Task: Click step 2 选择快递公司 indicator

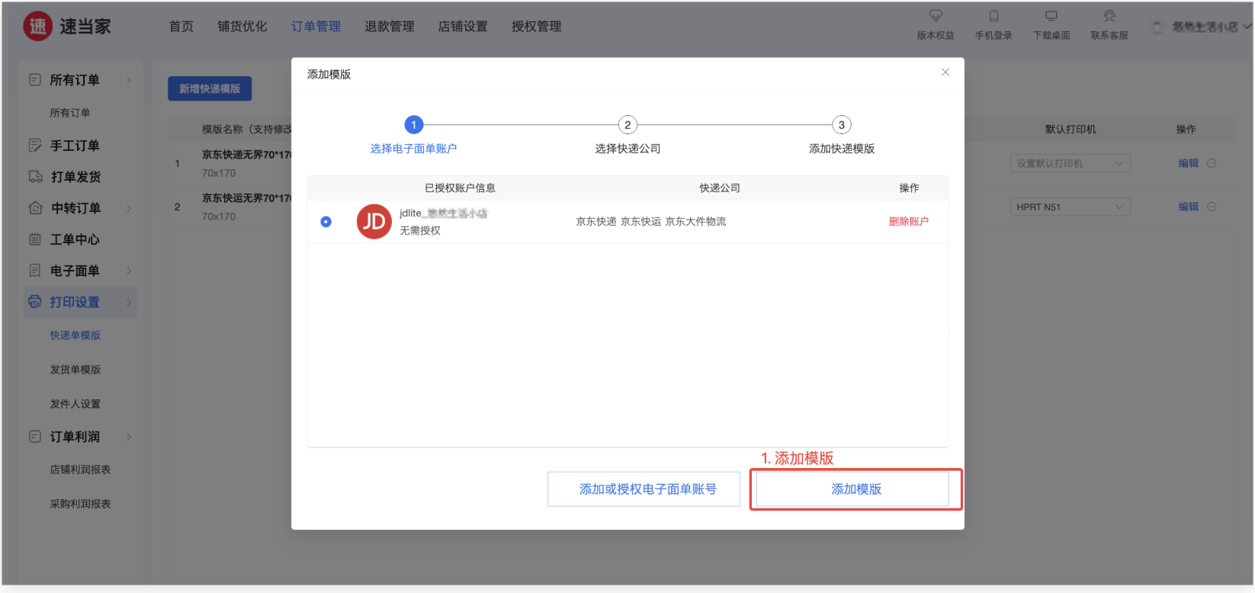Action: [x=627, y=125]
